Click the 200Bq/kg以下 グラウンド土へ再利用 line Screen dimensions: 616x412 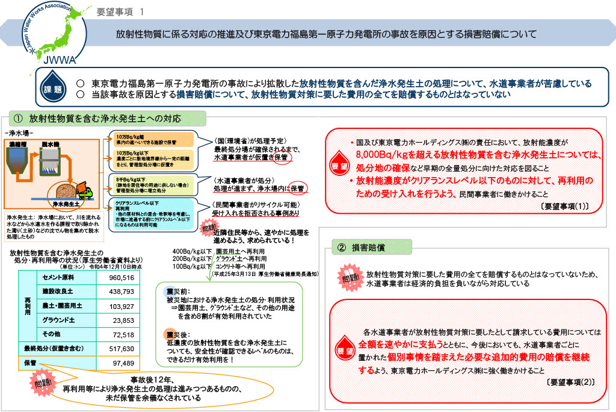220,258
